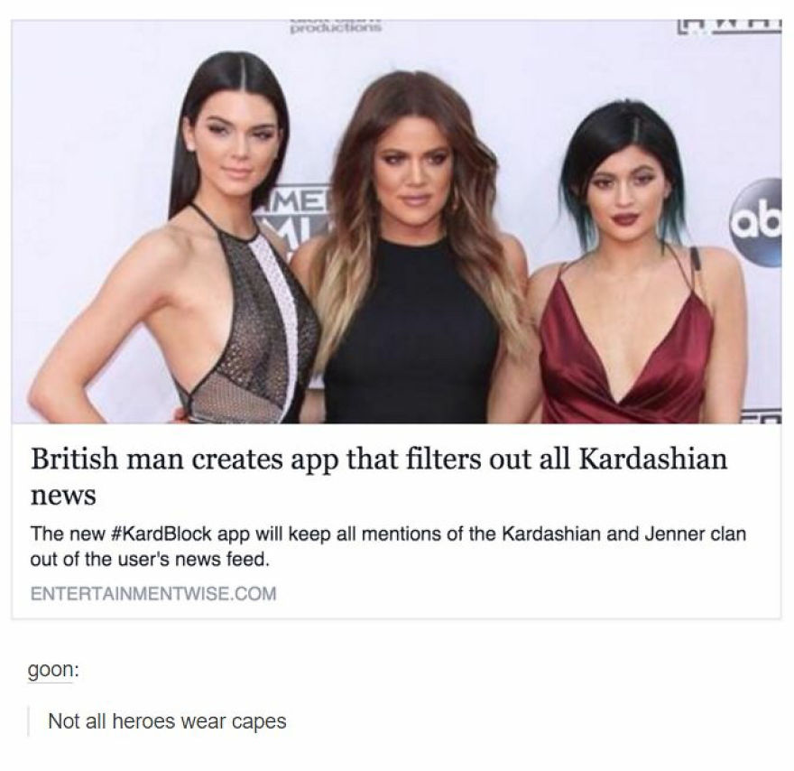Click the logo fragment in the photo's top-right corner
Image resolution: width=794 pixels, height=771 pixels.
[730, 27]
